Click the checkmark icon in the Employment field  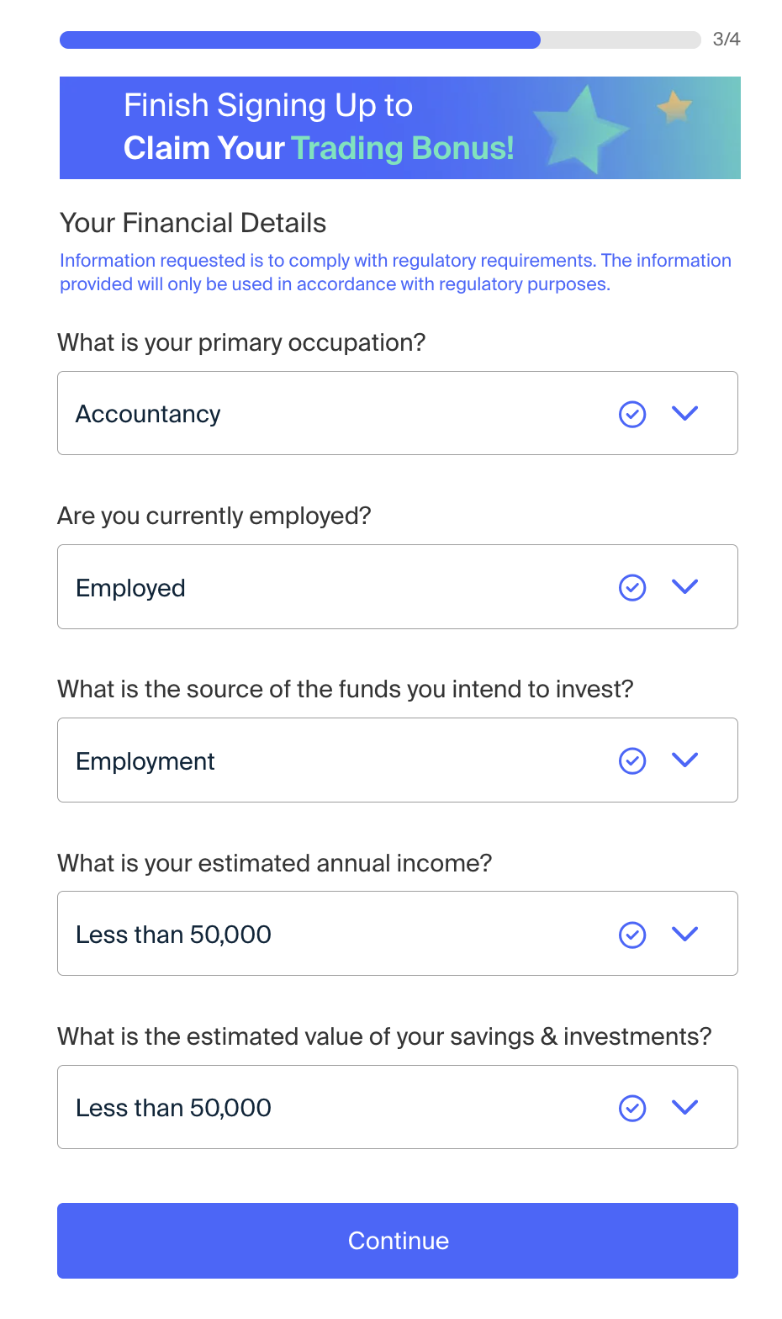point(632,760)
